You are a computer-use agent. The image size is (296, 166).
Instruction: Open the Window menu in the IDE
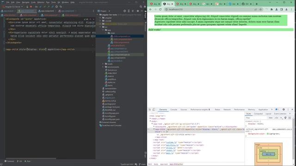pos(65,2)
